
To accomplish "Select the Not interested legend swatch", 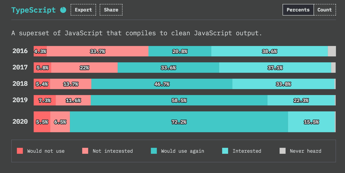I will pos(85,151).
